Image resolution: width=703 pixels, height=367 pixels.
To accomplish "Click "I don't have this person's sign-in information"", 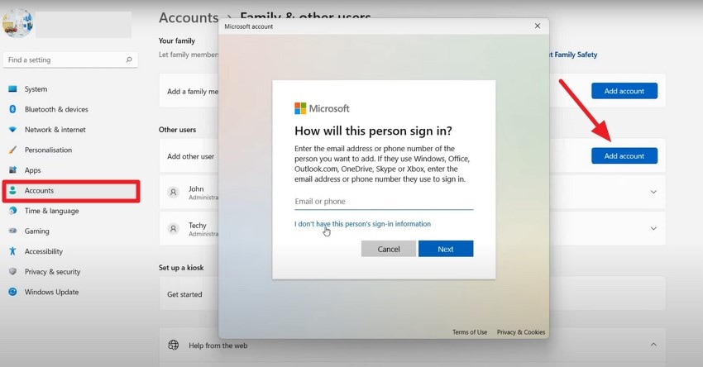I will coord(362,224).
